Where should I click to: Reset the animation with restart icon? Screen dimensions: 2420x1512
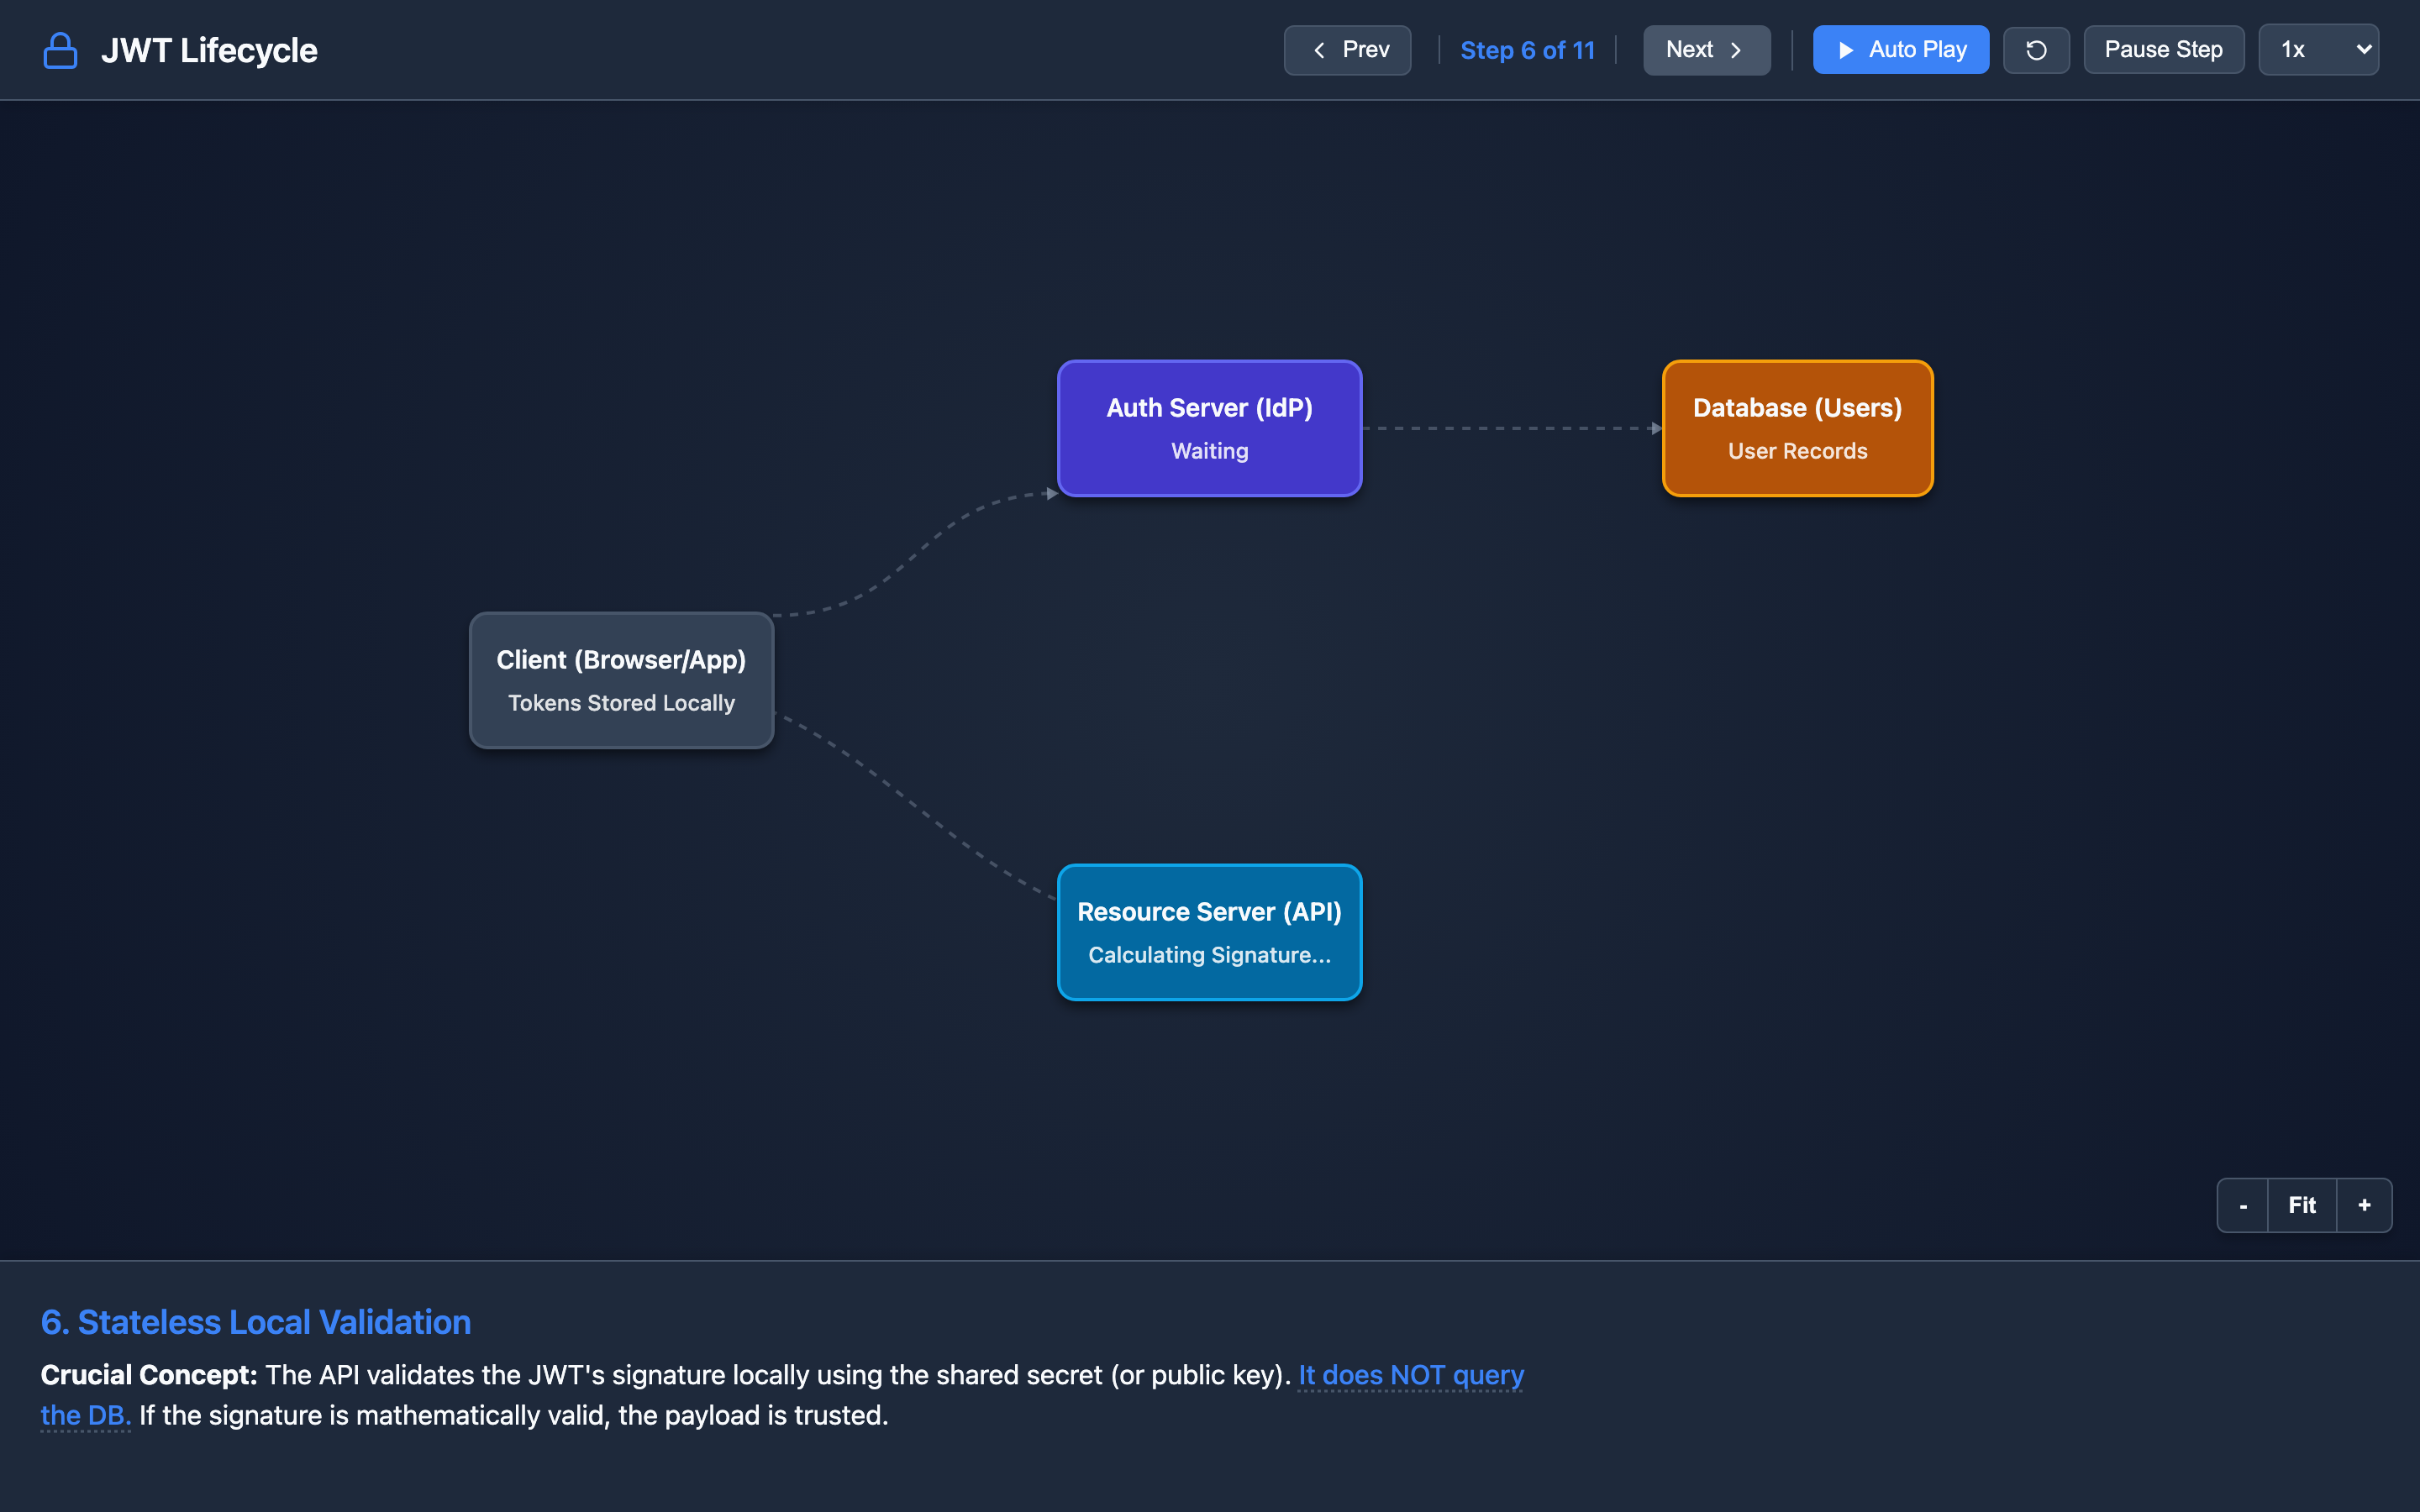tap(2036, 50)
